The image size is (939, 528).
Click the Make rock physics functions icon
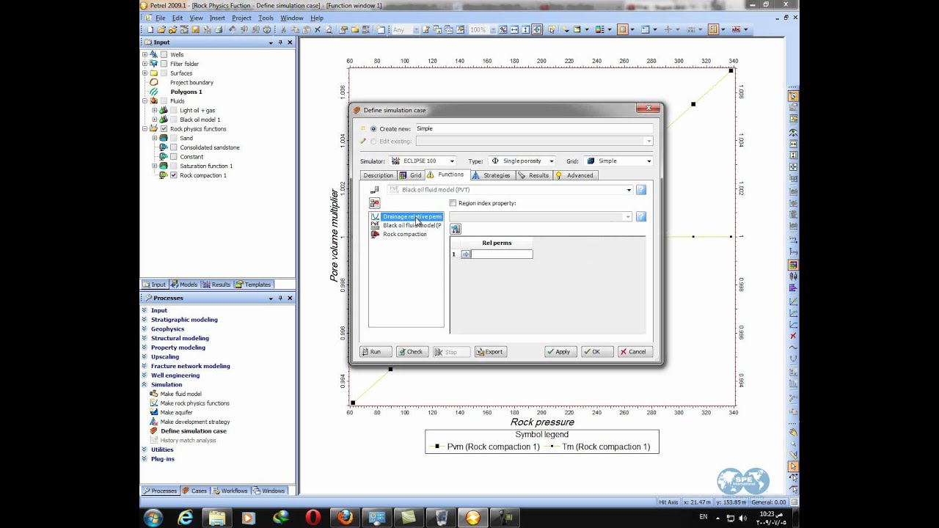pyautogui.click(x=154, y=403)
